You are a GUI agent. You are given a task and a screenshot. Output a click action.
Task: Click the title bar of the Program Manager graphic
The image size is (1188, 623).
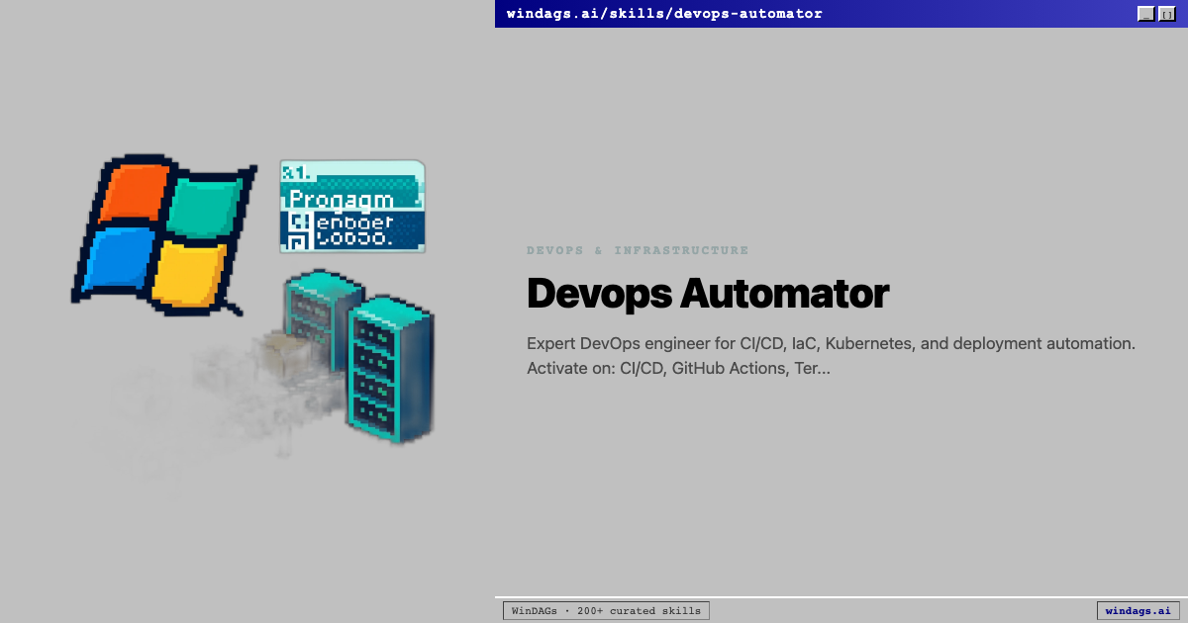click(352, 170)
